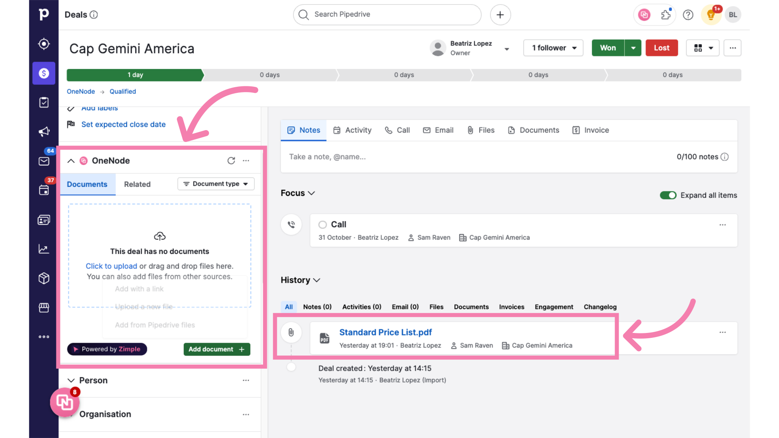Open the puzzle piece integrations icon

(x=666, y=15)
